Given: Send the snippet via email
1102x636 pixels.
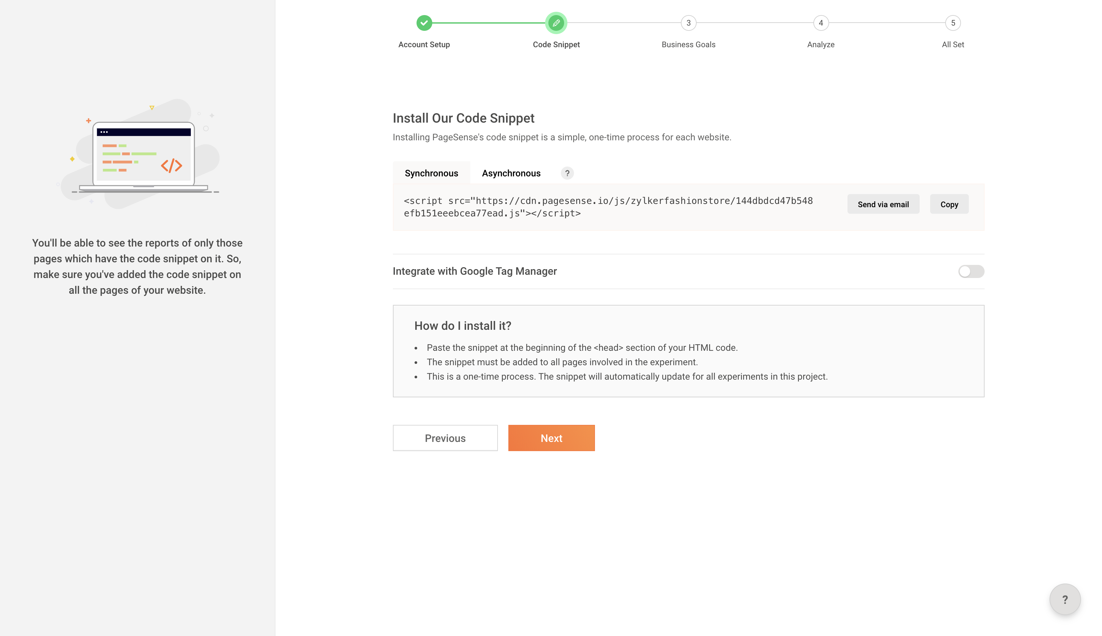Looking at the screenshot, I should [883, 204].
